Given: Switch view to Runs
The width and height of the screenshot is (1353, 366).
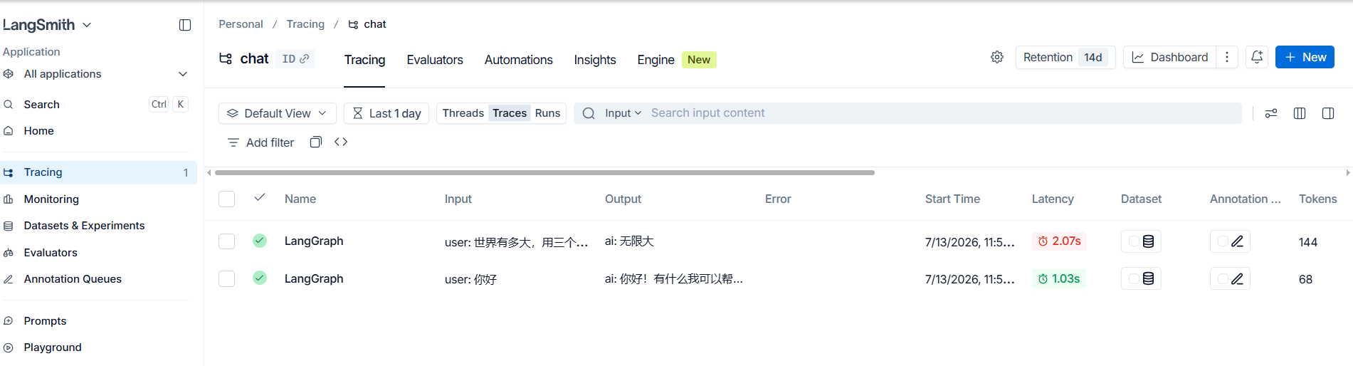Looking at the screenshot, I should click(x=547, y=113).
